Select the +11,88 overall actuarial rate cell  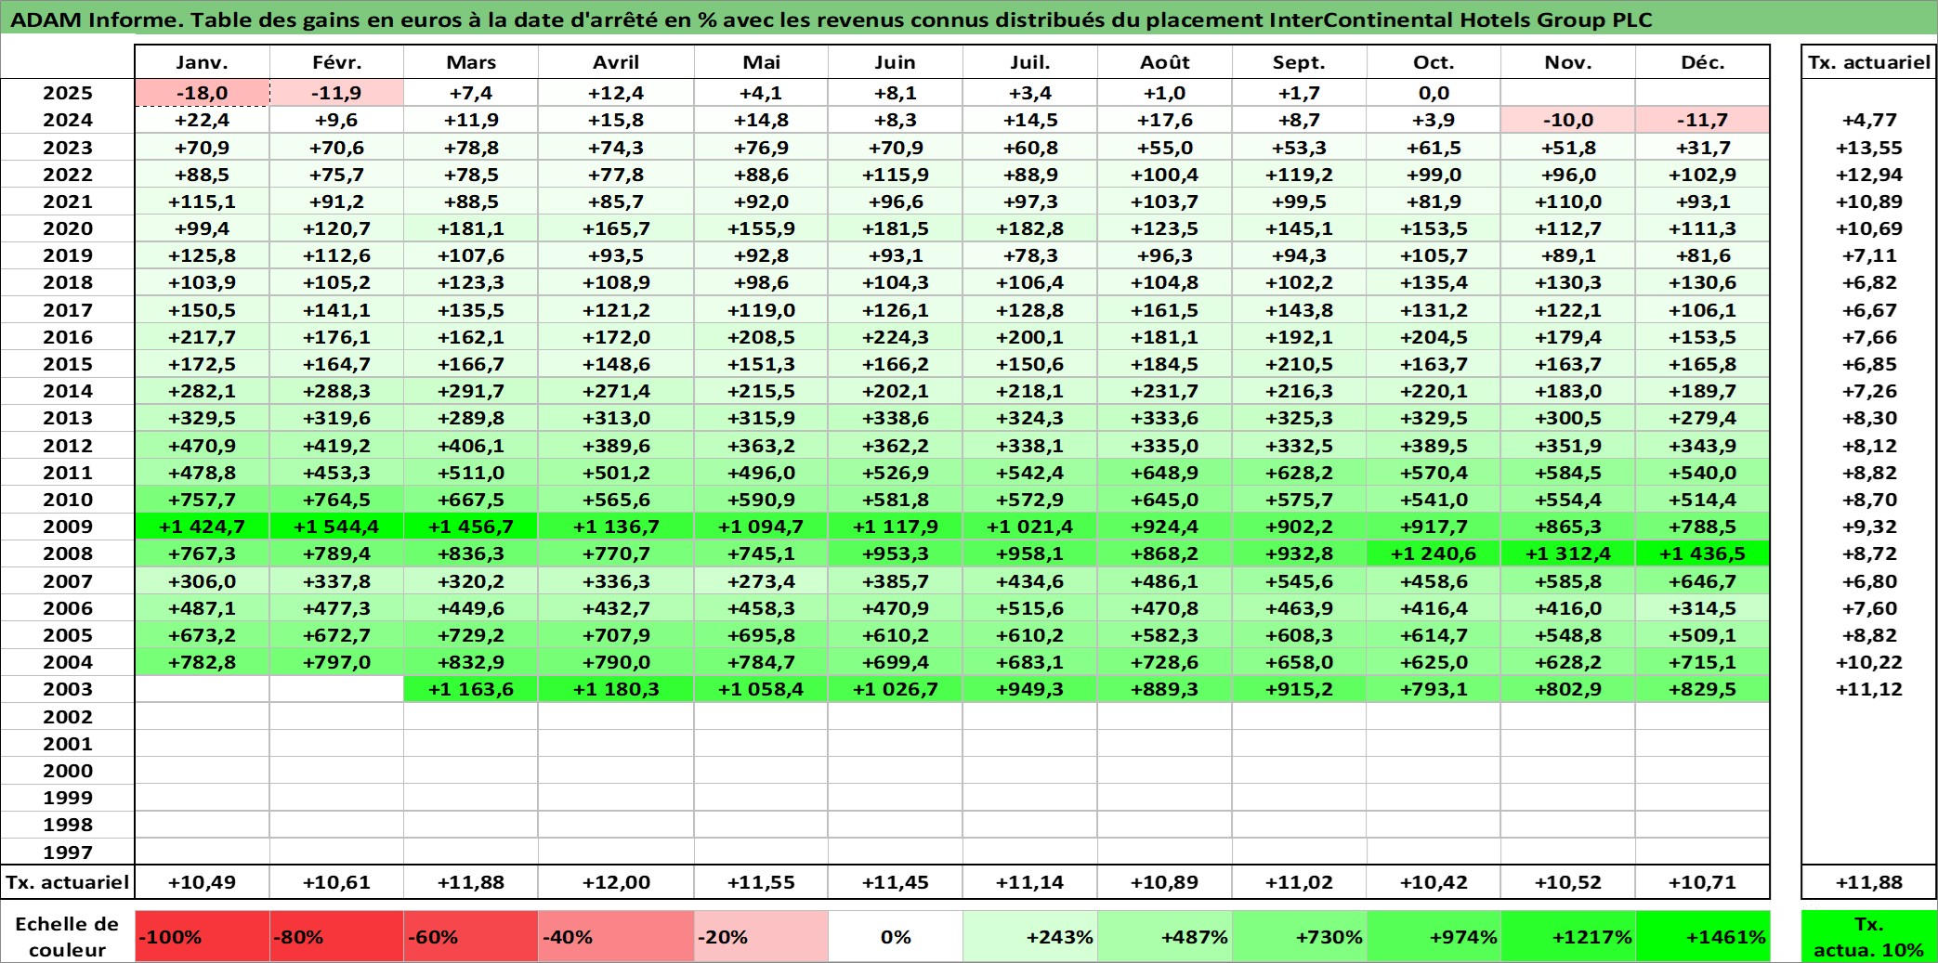(1868, 882)
